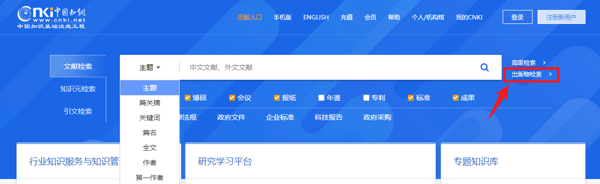Open 会员 page
Image resolution: width=600 pixels, height=184 pixels.
pos(370,17)
